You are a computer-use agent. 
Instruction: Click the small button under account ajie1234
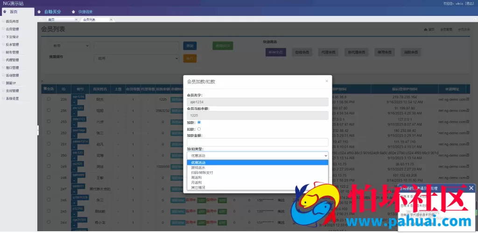74,102
